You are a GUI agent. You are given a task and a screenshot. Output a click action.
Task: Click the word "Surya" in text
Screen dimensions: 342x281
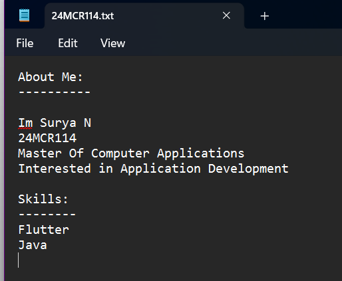click(58, 123)
